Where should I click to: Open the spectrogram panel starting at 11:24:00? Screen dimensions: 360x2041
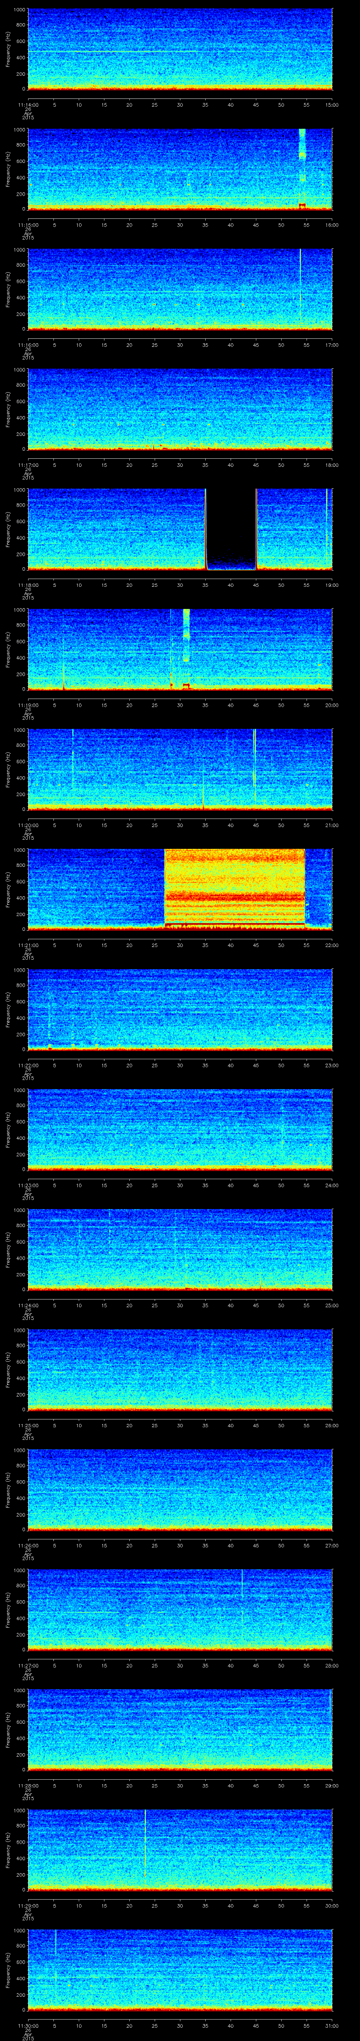coord(180,1250)
